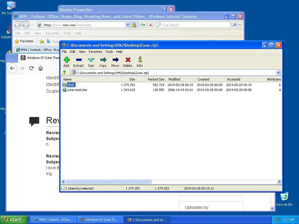
Task: Click the red Delete icon
Action: click(x=128, y=62)
